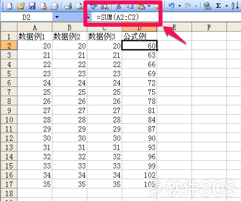Click the Select All corner box
Viewport: 241px width, 201px height.
point(9,27)
